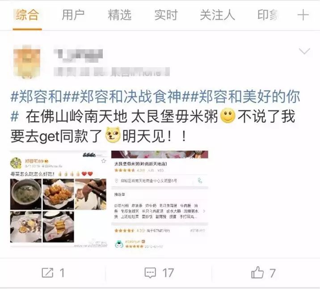
Task: Select the 综合 tab
Action: (27, 15)
